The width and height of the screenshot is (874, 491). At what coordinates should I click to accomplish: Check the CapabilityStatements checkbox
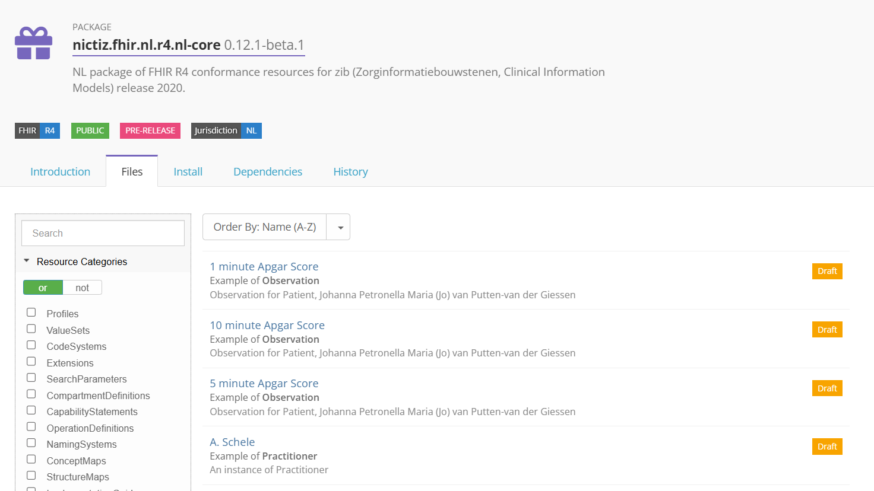coord(31,410)
